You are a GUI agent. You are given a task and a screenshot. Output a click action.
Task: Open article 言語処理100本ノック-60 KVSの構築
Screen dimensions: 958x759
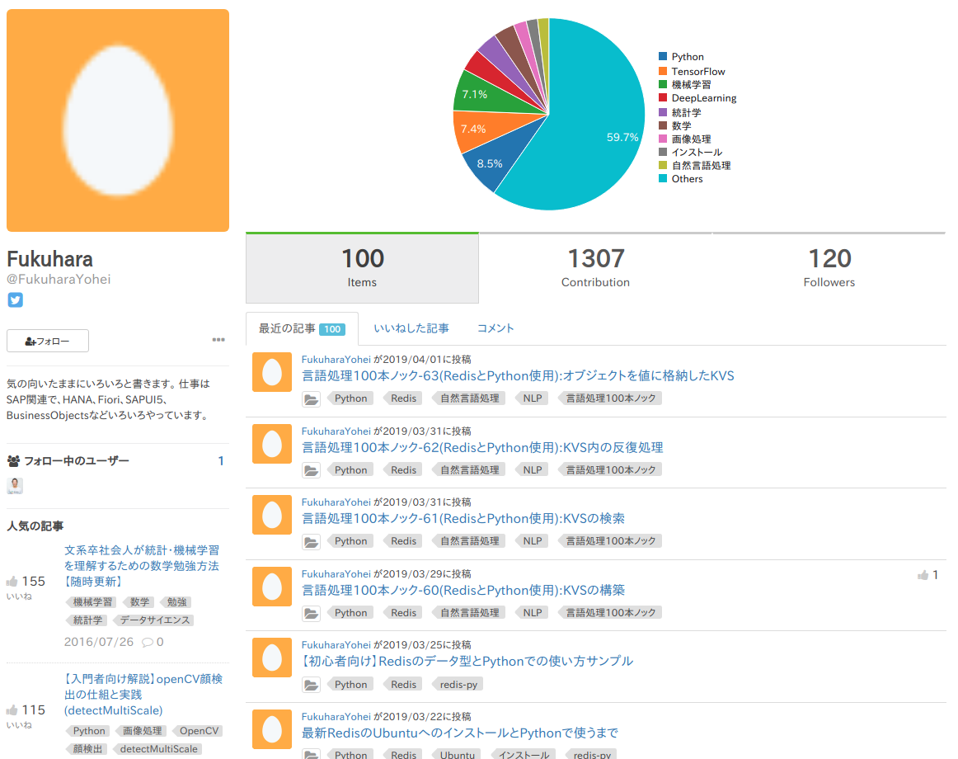coord(463,590)
